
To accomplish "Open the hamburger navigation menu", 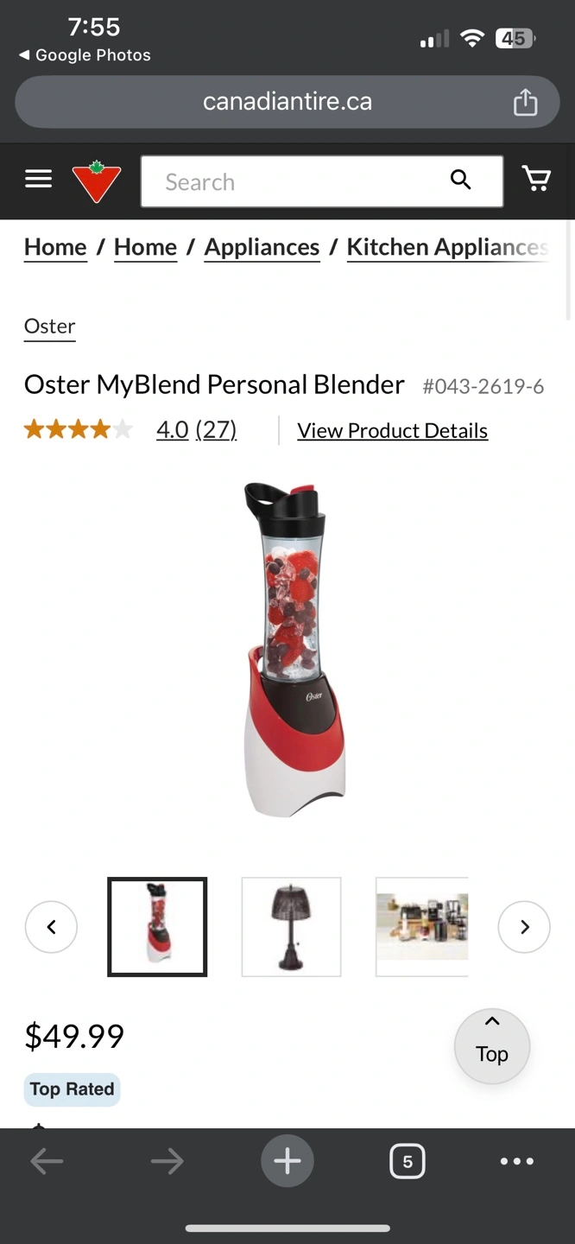I will [38, 179].
